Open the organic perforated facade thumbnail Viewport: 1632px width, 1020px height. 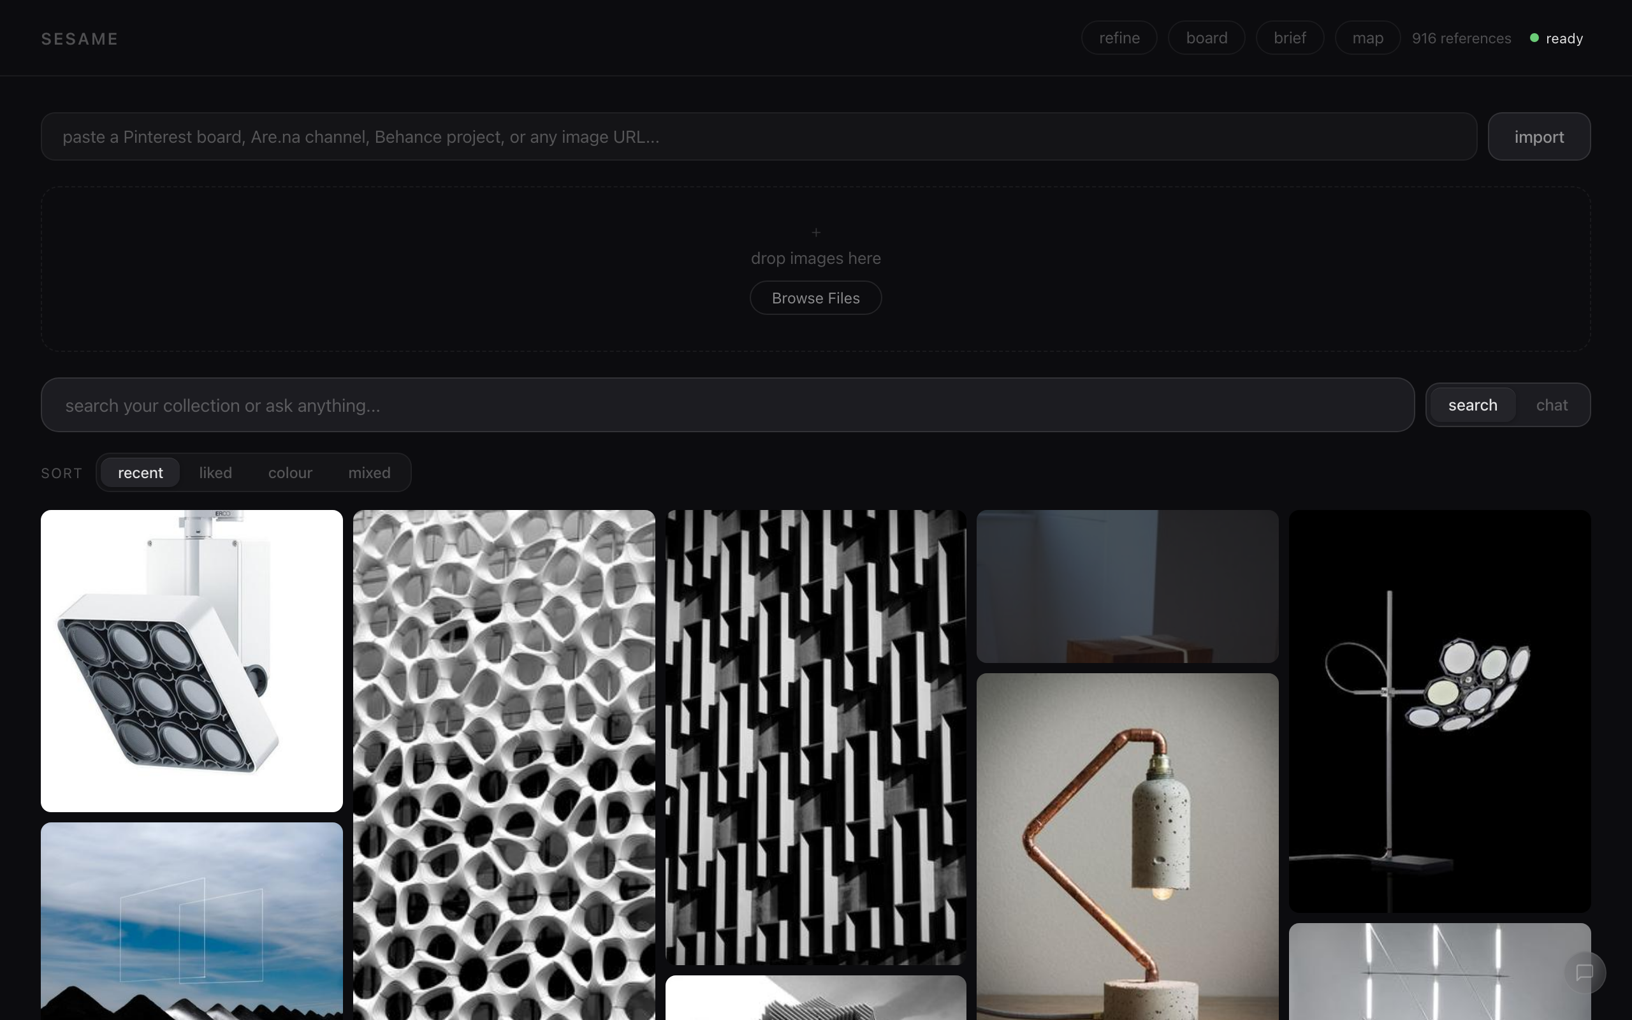504,765
